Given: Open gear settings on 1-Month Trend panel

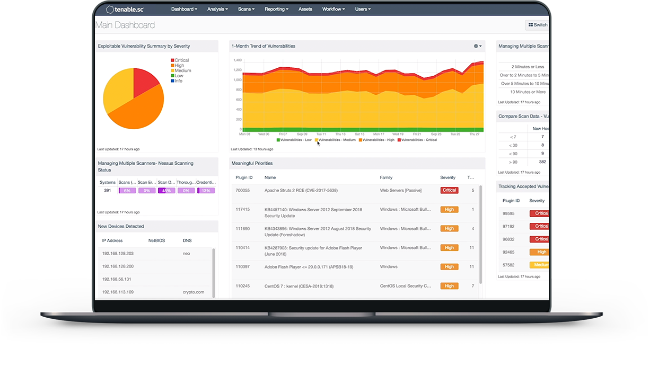Looking at the screenshot, I should click(477, 46).
